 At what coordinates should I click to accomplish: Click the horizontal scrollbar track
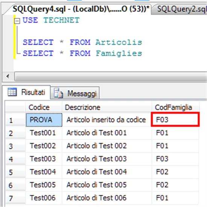[111, 76]
